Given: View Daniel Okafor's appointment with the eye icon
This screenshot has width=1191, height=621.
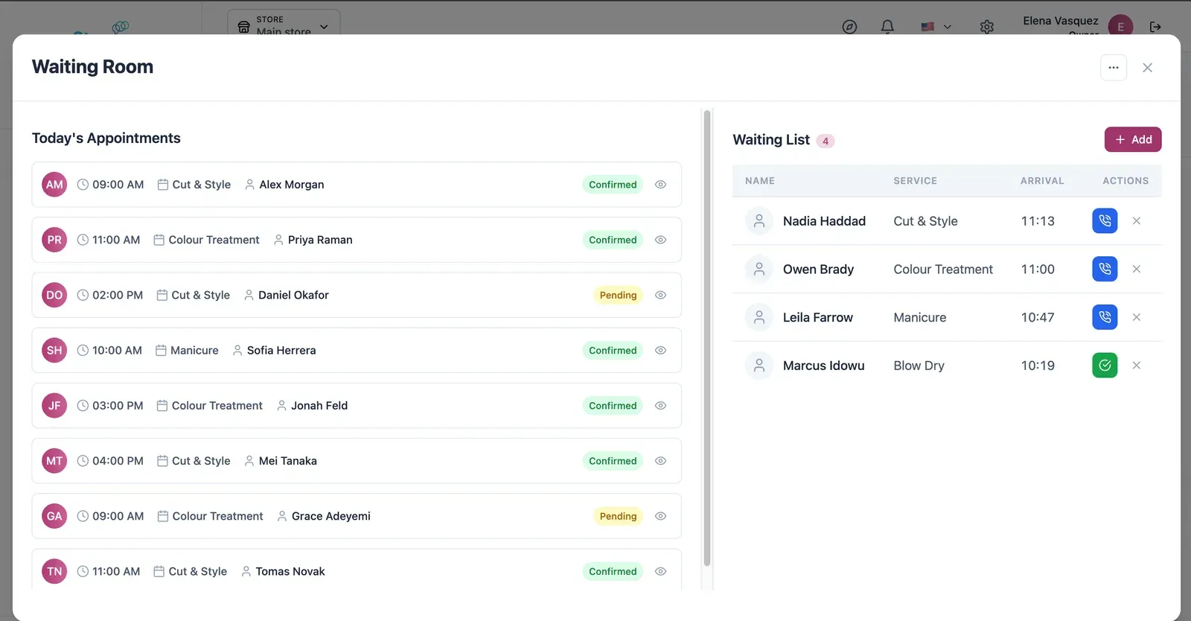Looking at the screenshot, I should [660, 295].
